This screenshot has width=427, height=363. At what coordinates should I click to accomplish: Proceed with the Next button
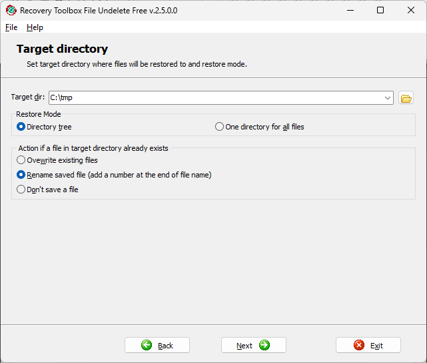point(254,345)
